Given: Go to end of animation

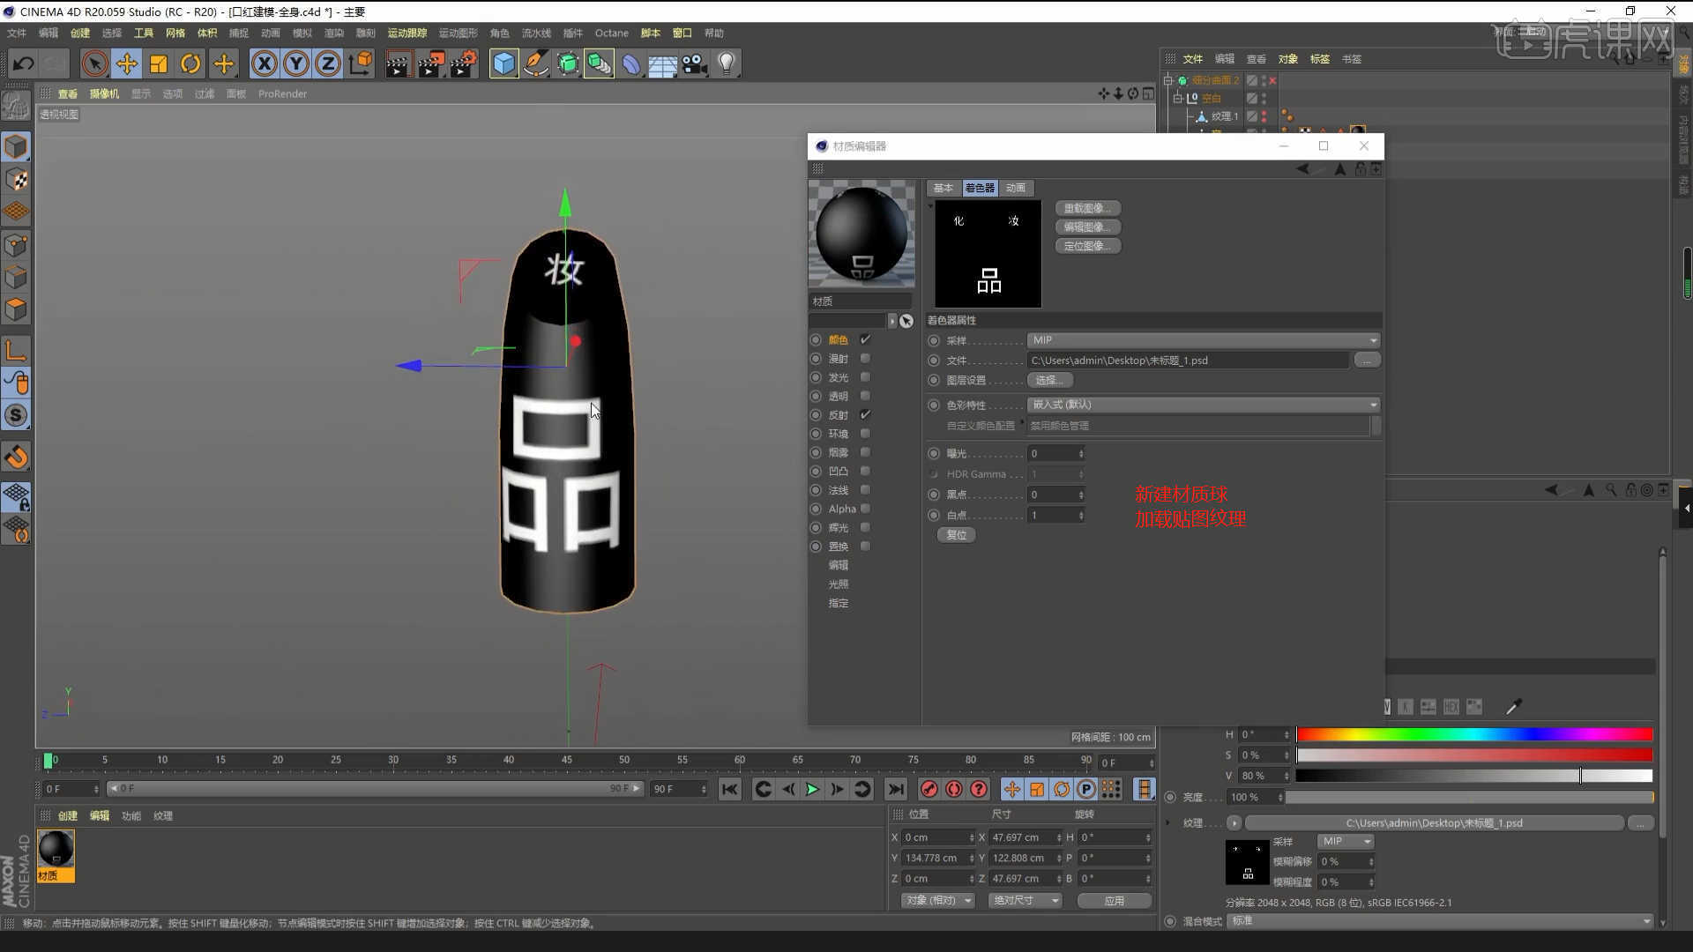Looking at the screenshot, I should coord(896,790).
